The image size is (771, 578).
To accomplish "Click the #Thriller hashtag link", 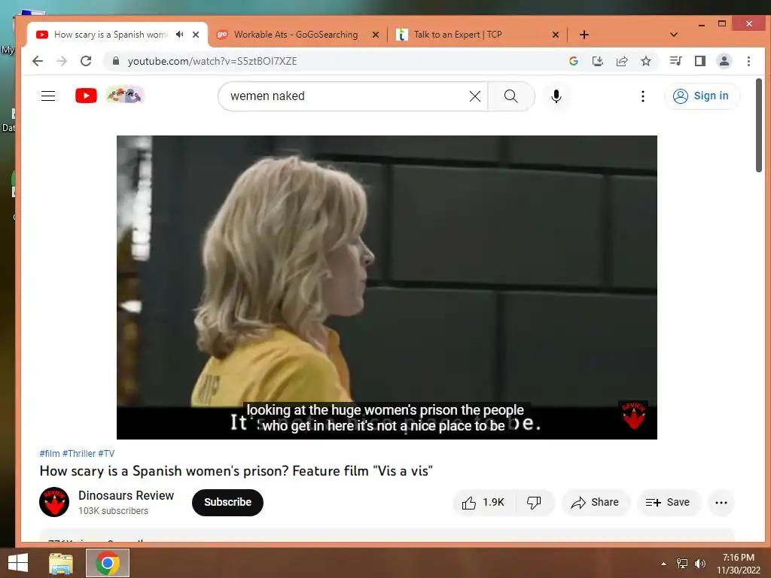I will 78,453.
